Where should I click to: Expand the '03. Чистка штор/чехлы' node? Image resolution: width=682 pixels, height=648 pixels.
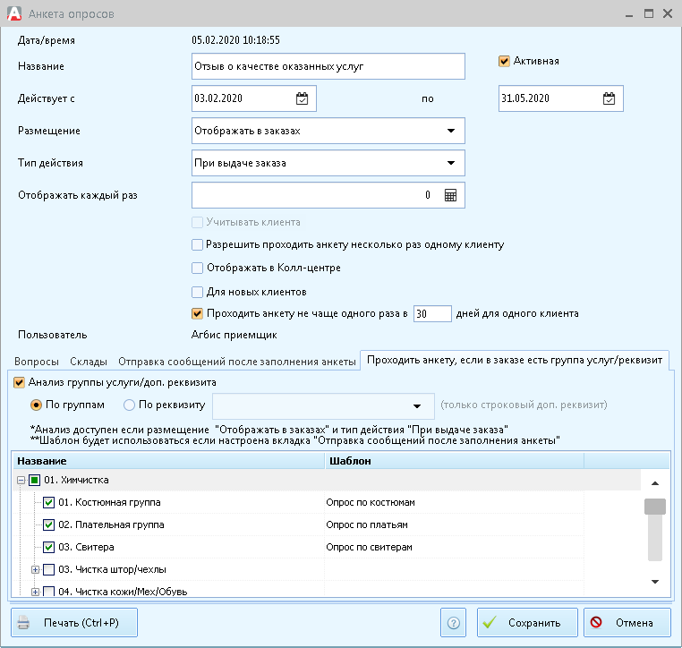[x=35, y=570]
